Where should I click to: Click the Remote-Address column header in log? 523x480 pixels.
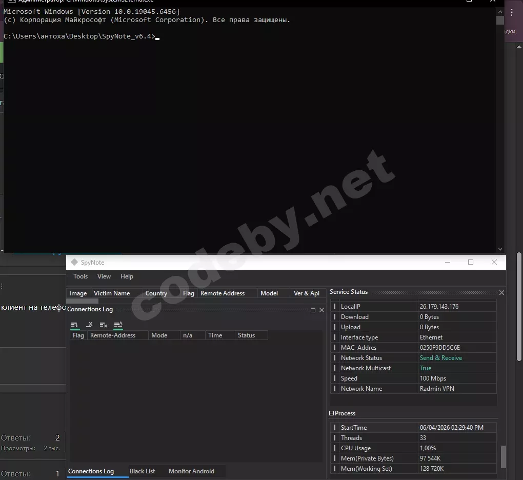coord(113,335)
